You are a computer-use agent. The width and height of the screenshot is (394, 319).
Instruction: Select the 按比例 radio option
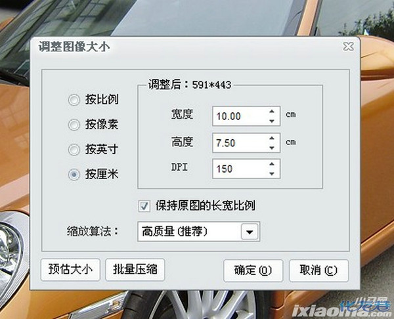74,100
